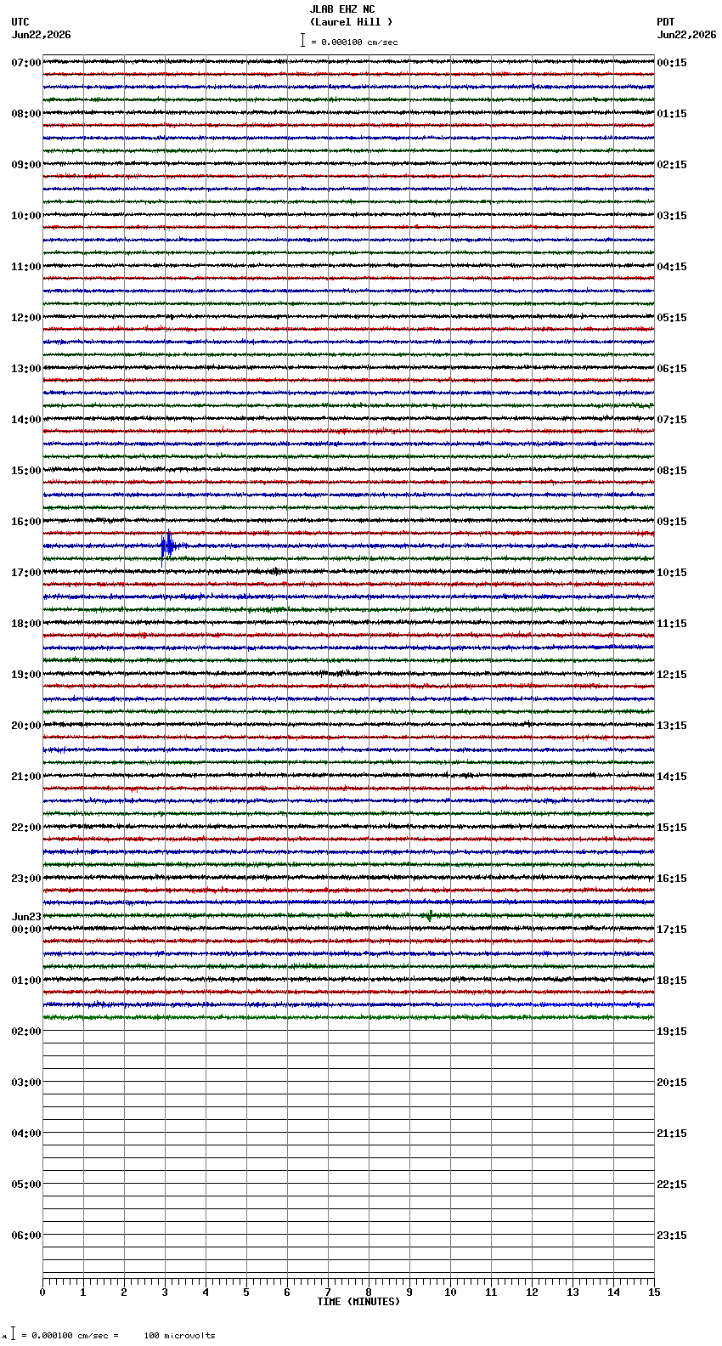Click the top scale text '= 0.000100 cm/sec'
722x1346 pixels.
pyautogui.click(x=355, y=42)
